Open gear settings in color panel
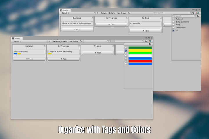The width and height of the screenshot is (209, 139). (150, 44)
